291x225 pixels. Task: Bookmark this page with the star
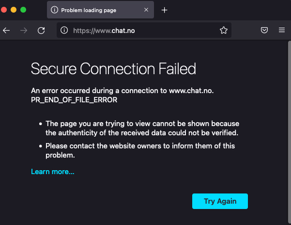pos(223,30)
